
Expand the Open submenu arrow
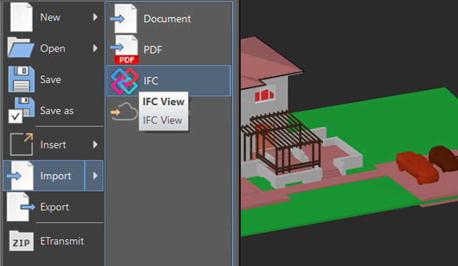click(95, 48)
